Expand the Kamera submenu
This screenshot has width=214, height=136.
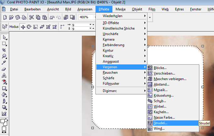point(121,39)
